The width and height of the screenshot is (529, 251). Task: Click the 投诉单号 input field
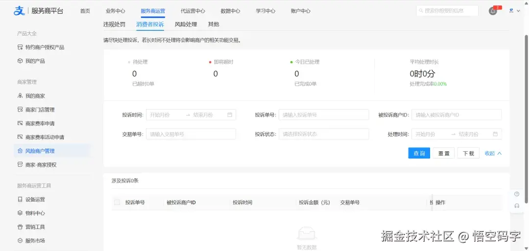(324, 115)
